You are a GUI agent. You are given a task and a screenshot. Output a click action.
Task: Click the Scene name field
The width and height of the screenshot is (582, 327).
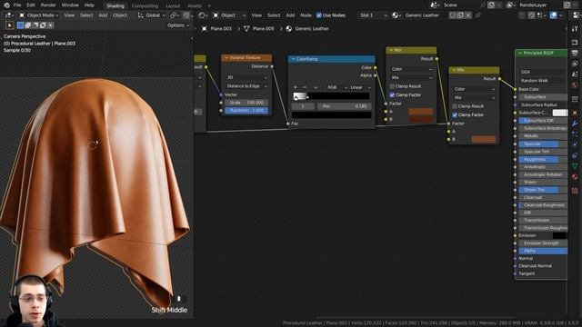point(460,5)
